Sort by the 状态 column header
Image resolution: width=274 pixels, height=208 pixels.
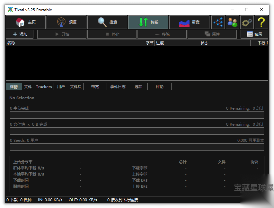(x=225, y=43)
